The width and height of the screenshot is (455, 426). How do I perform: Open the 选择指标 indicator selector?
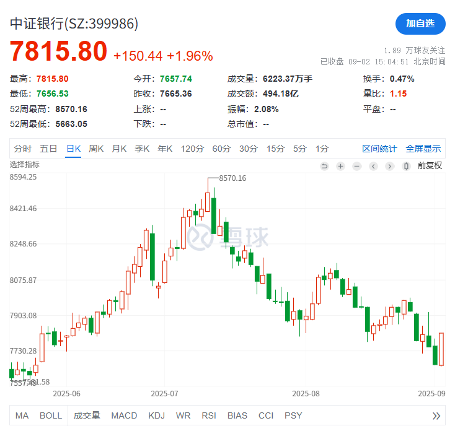point(24,165)
